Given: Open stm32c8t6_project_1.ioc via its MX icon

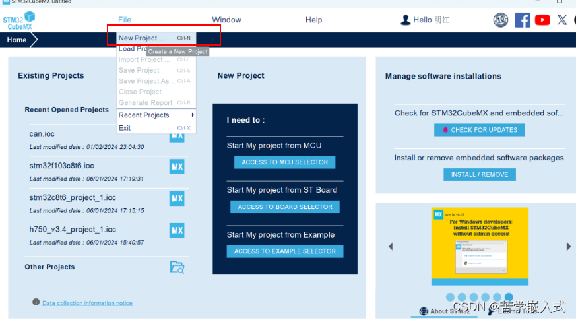Looking at the screenshot, I should (177, 199).
